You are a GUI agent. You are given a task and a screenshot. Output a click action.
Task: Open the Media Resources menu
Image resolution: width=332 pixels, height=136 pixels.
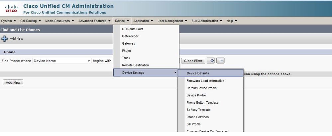pos(59,21)
